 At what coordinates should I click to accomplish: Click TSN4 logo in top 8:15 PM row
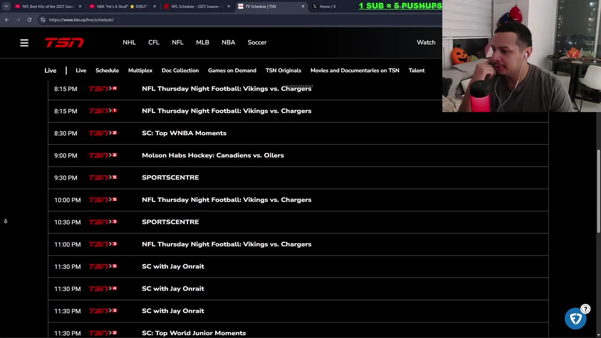103,89
